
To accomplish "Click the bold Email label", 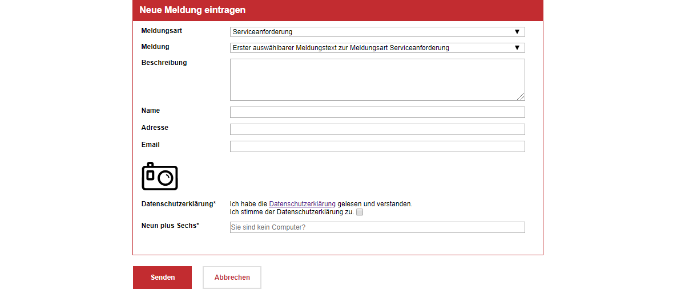I will 151,145.
